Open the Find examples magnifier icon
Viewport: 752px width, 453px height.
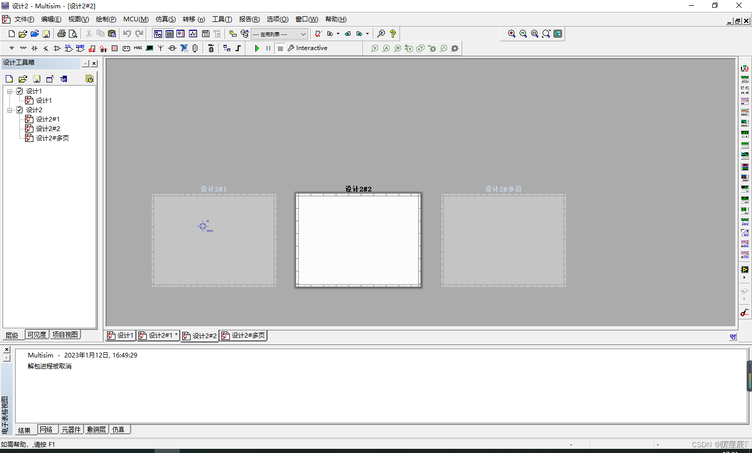coord(381,33)
